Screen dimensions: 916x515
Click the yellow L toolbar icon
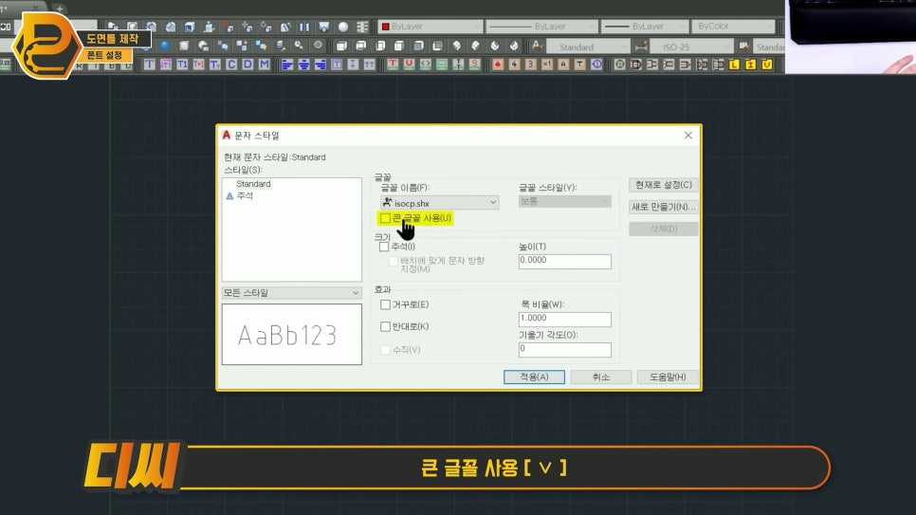pyautogui.click(x=734, y=64)
